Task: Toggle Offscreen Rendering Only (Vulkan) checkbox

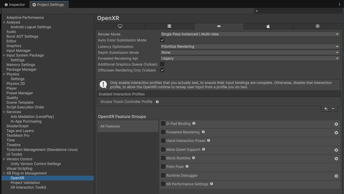Action: (x=162, y=70)
